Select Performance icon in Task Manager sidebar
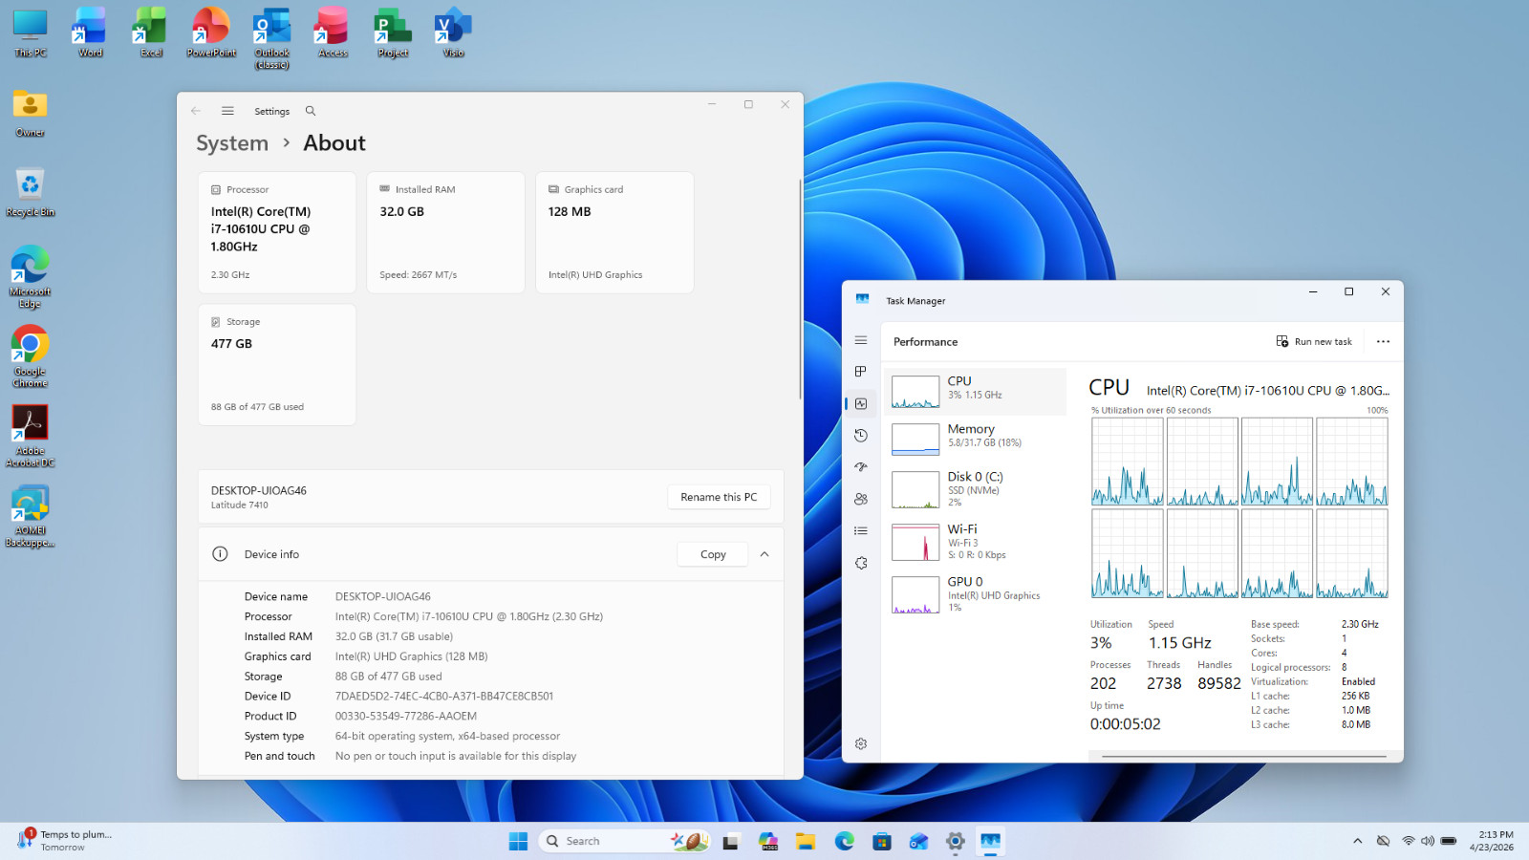The image size is (1529, 860). coord(861,404)
